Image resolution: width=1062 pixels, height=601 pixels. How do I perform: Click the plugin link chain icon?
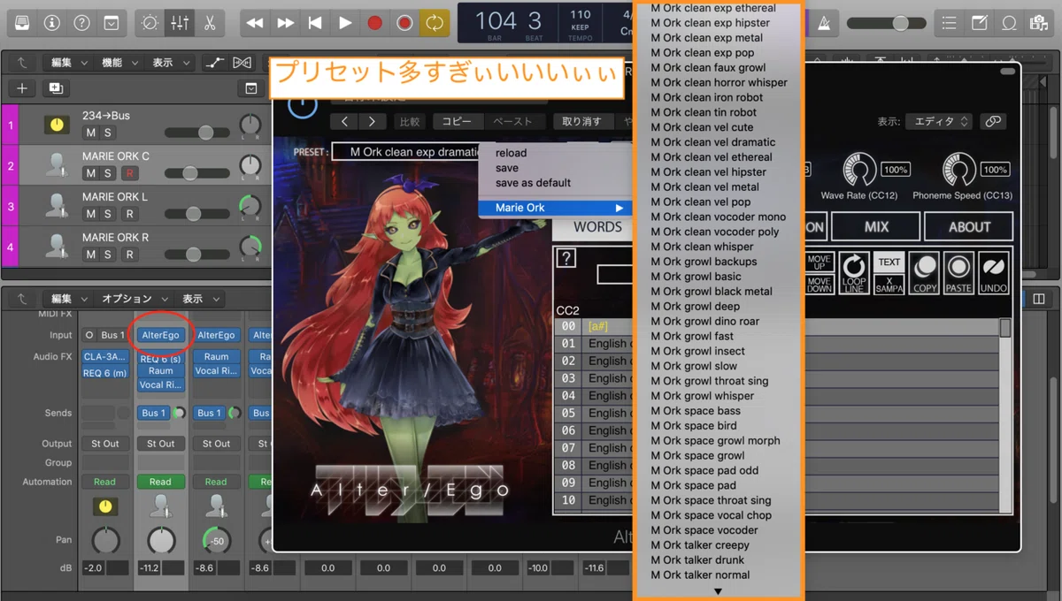coord(994,122)
